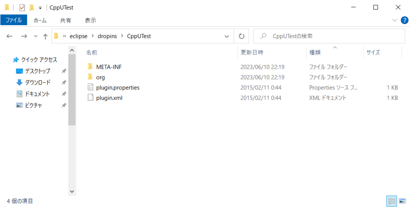
Task: Refresh the CppUTest folder view
Action: click(241, 36)
